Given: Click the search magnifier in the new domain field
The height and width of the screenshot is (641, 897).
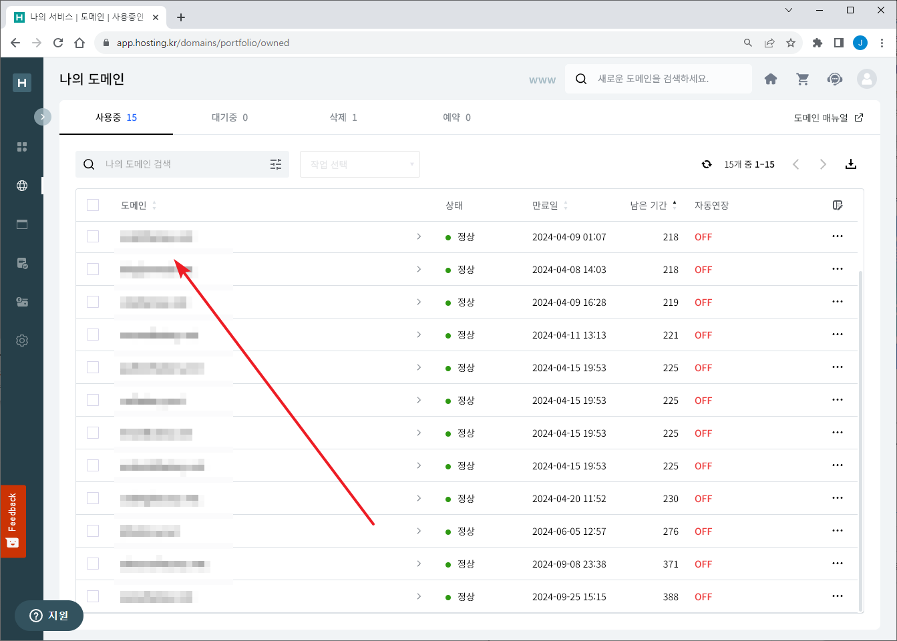Looking at the screenshot, I should pyautogui.click(x=581, y=79).
